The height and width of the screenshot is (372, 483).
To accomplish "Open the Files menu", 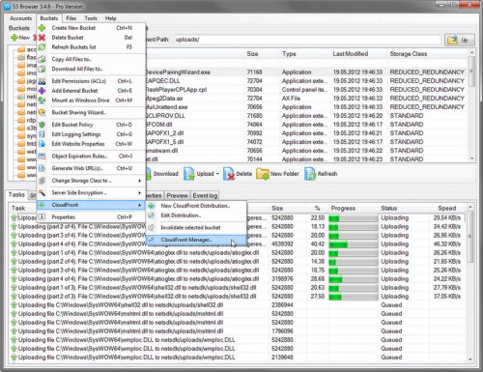I will point(71,18).
